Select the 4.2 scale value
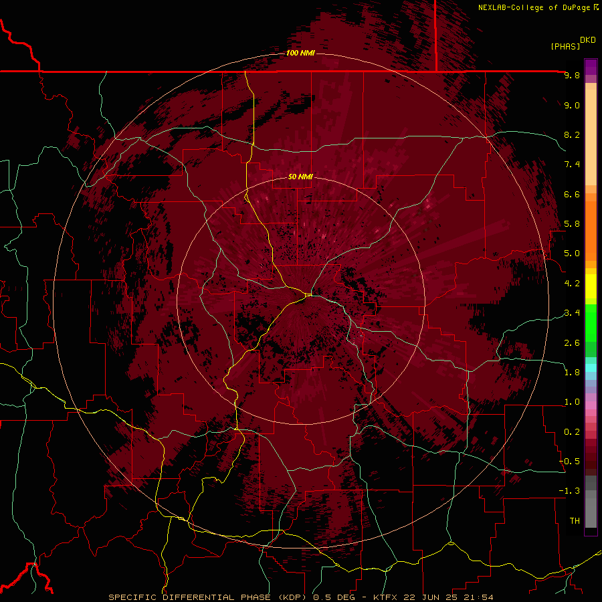Screen dimensions: 602x602 [x=572, y=284]
